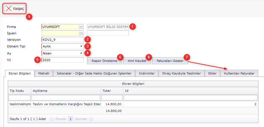Click the Açıklama column filter box
Image resolution: width=264 pixels, height=127 pixels.
click(65, 97)
